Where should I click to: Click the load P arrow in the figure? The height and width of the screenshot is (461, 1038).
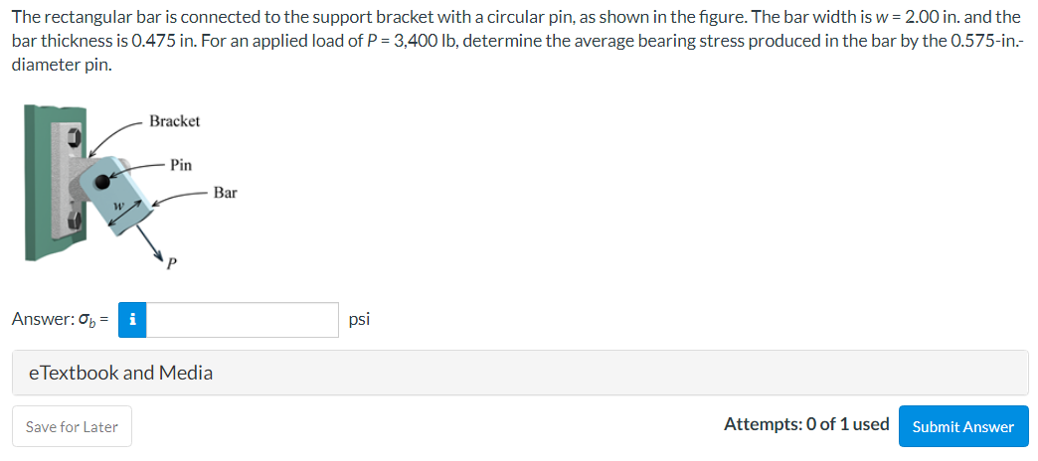point(151,242)
